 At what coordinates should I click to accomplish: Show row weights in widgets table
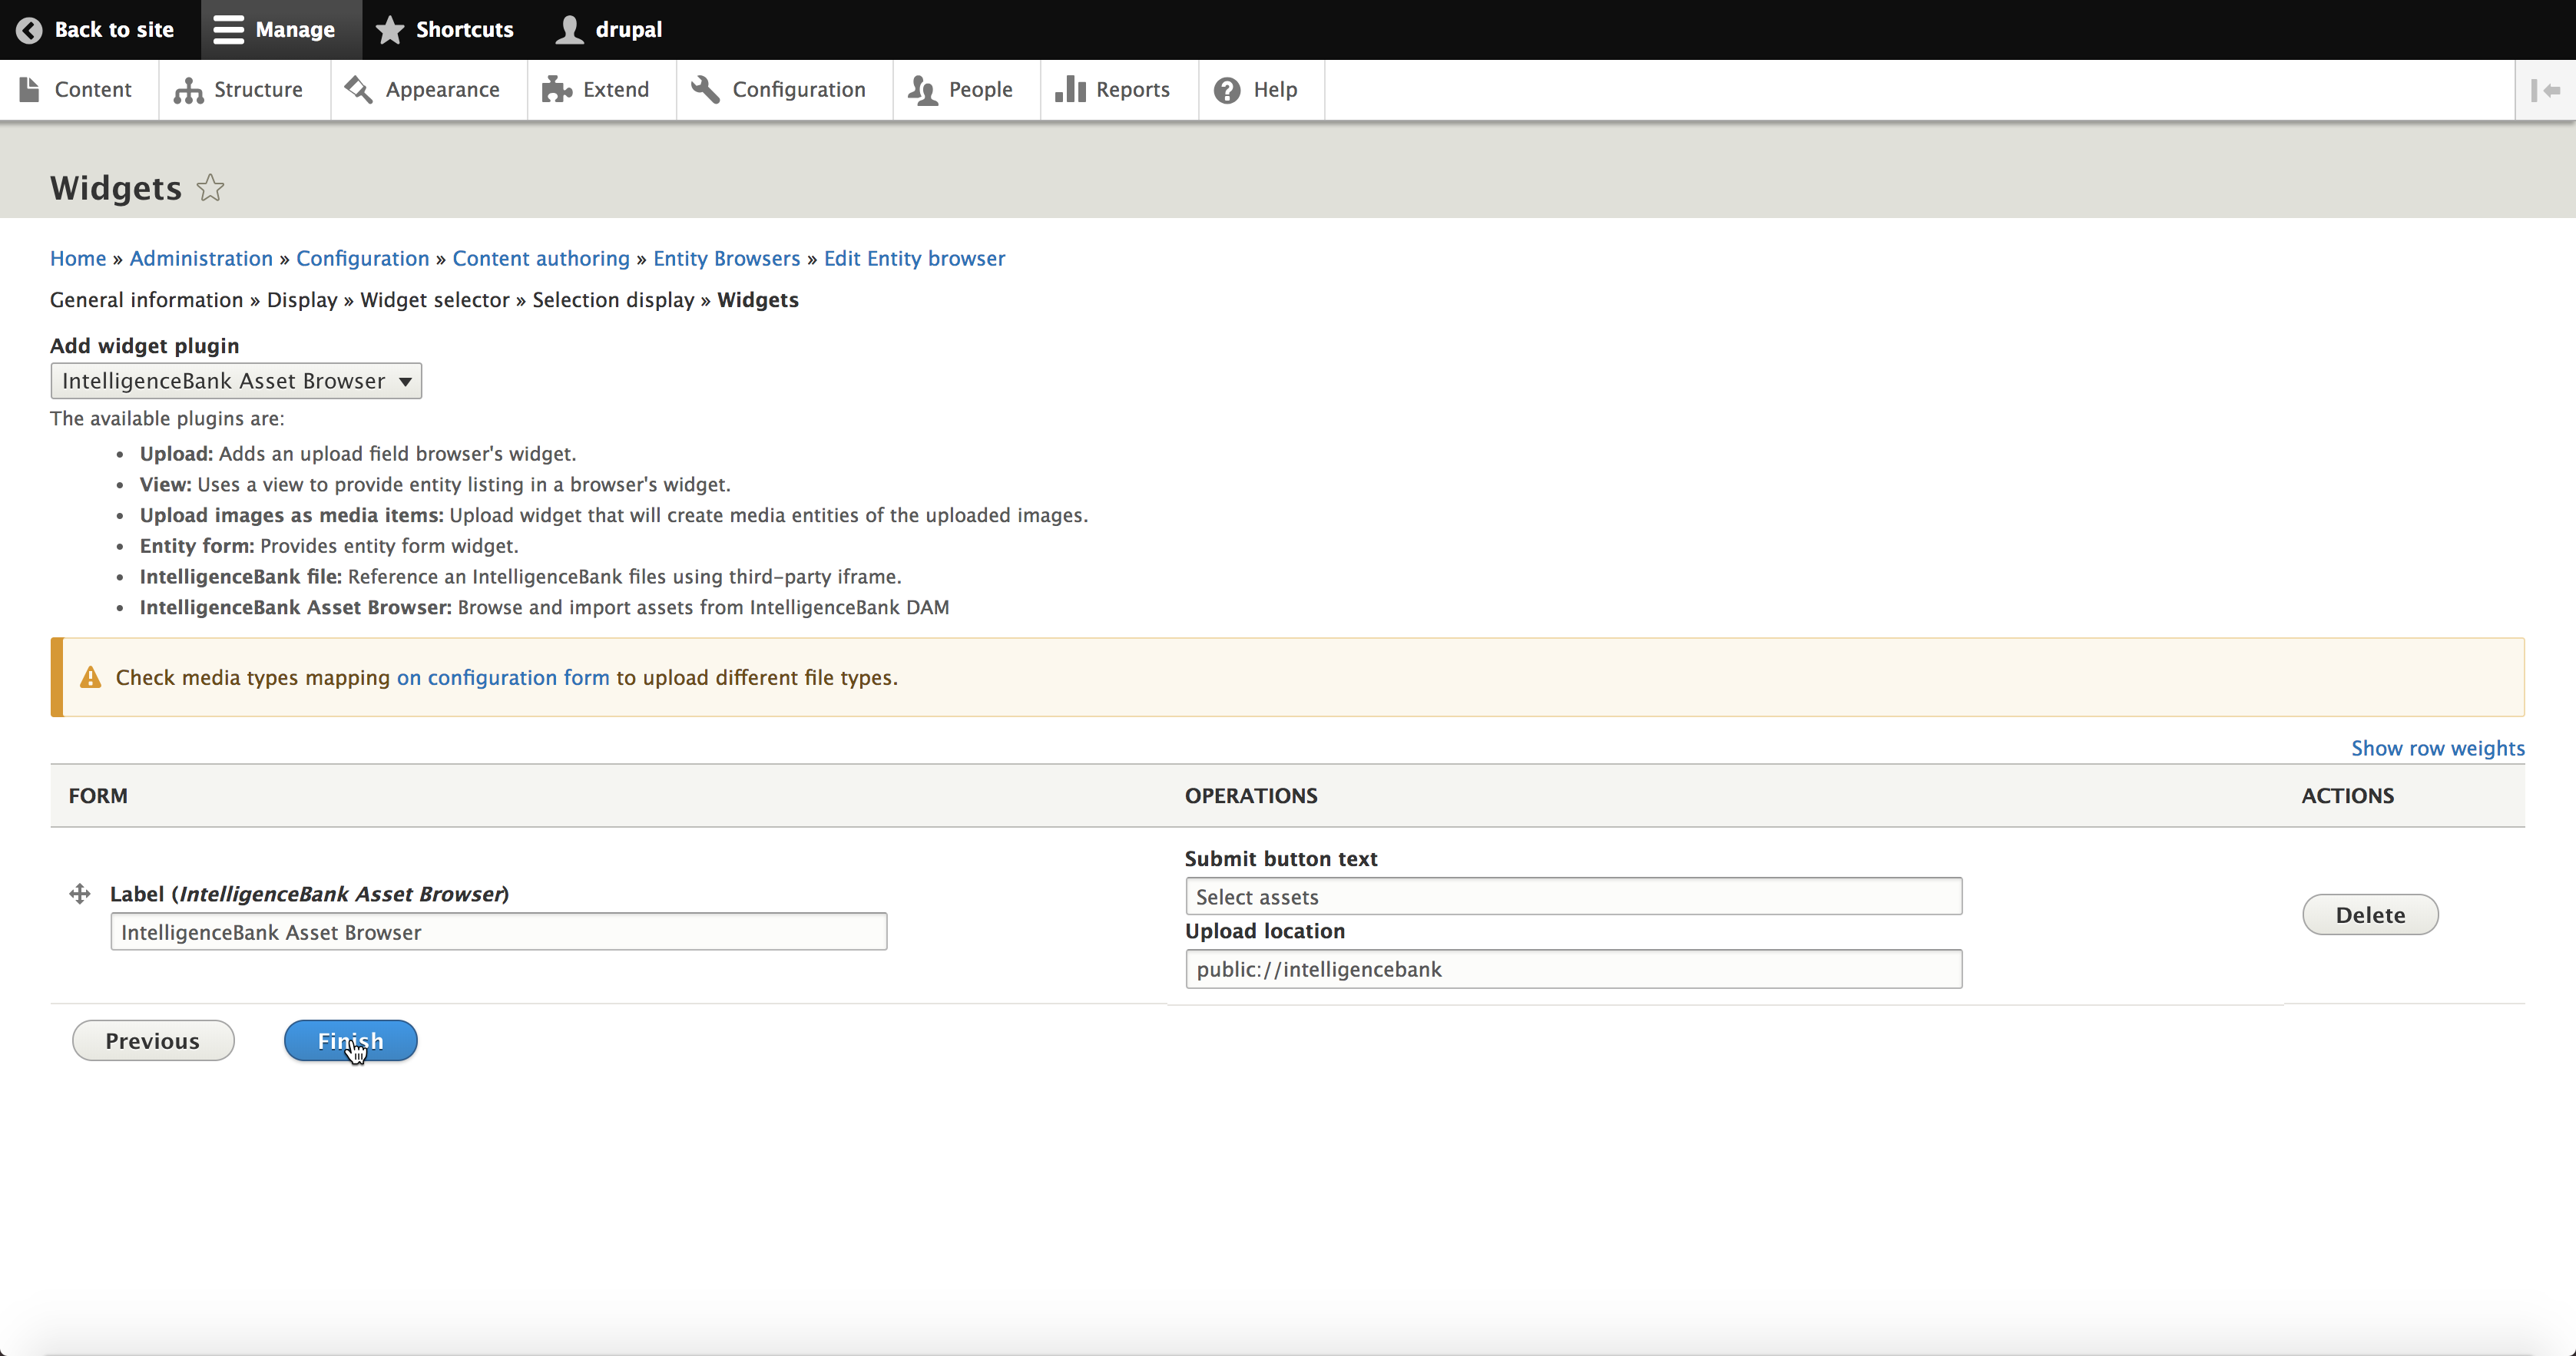pyautogui.click(x=2437, y=748)
